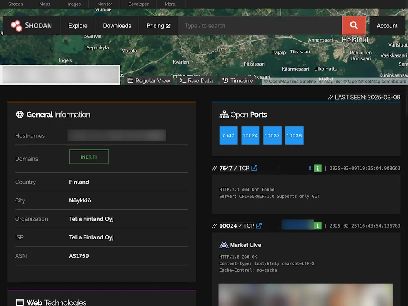The width and height of the screenshot is (408, 306).
Task: Open the Downloads page
Action: [117, 26]
